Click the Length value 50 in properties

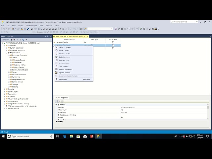[x=122, y=118]
